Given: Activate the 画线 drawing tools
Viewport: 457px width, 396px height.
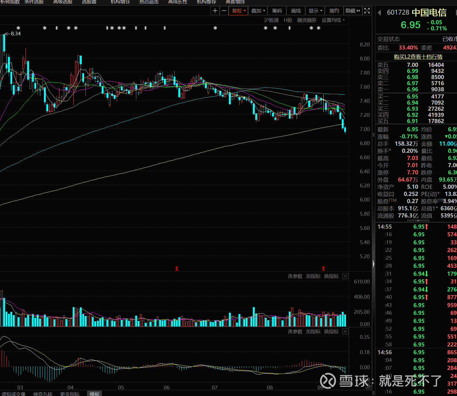Looking at the screenshot, I should (296, 11).
